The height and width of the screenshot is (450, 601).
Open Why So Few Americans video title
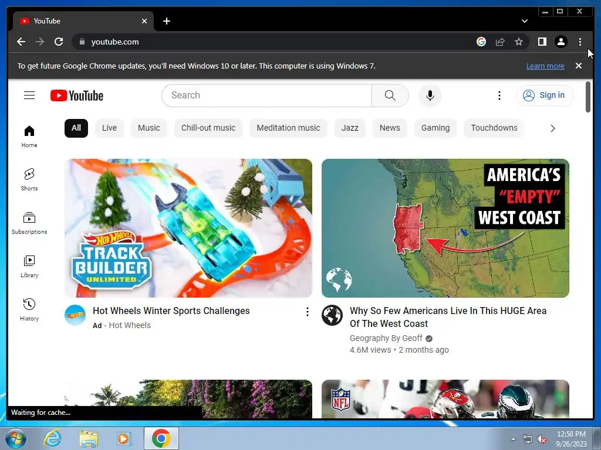(448, 317)
